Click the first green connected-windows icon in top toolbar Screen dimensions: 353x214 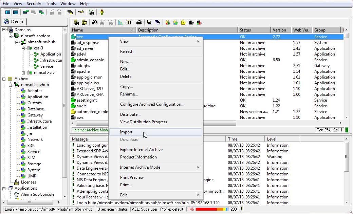pyautogui.click(x=26, y=12)
